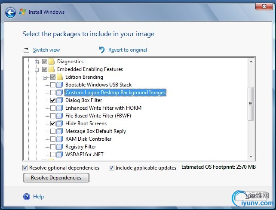Image resolution: width=276 pixels, height=210 pixels.
Task: Click the blue back arrow button
Action: pos(10,12)
